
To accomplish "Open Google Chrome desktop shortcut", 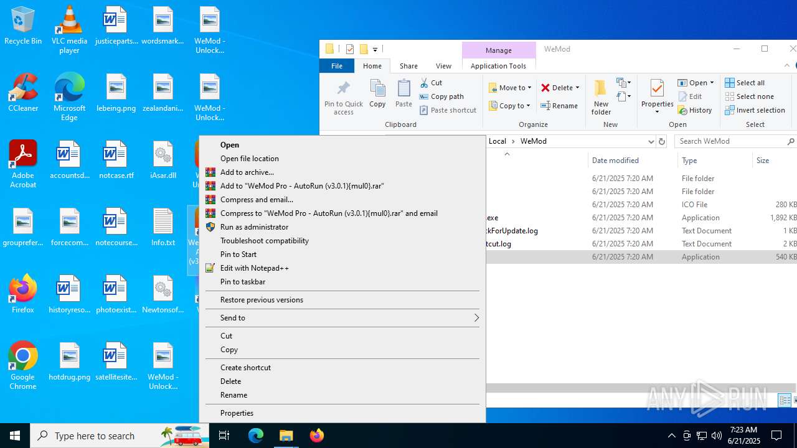I will (x=23, y=366).
